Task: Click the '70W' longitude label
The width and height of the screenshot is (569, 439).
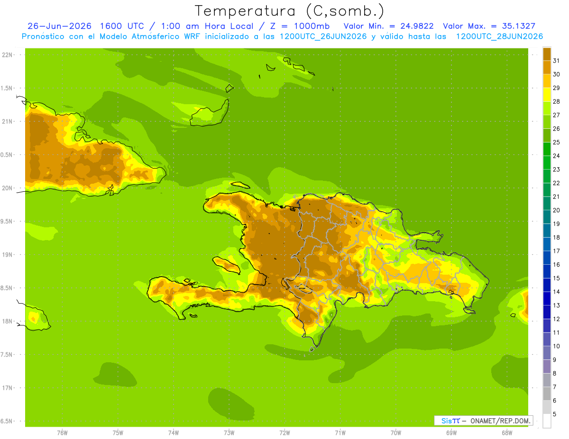Action: (395, 433)
